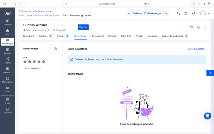Switch to the Assessment tab
Screen dimensions: 214x134
point(98,36)
